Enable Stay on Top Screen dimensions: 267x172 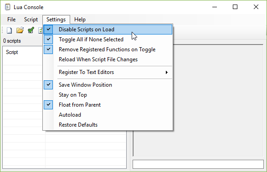(108, 95)
